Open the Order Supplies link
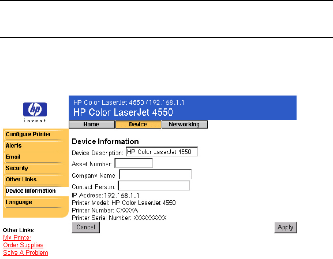Screen dimensions: 333x259 coord(23,245)
